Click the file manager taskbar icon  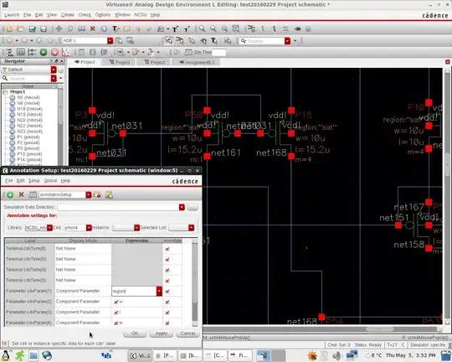pyautogui.click(x=33, y=355)
